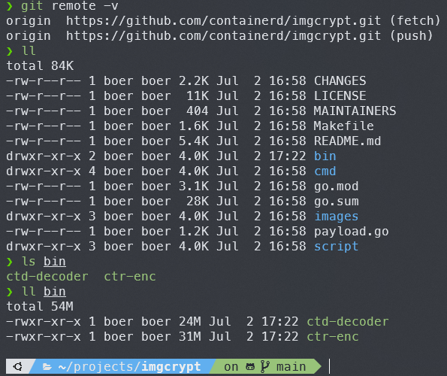Screen dimensions: 447x376
Task: Open the fetch URL github.com/containerd/imgcrypt.git
Action: tap(223, 21)
